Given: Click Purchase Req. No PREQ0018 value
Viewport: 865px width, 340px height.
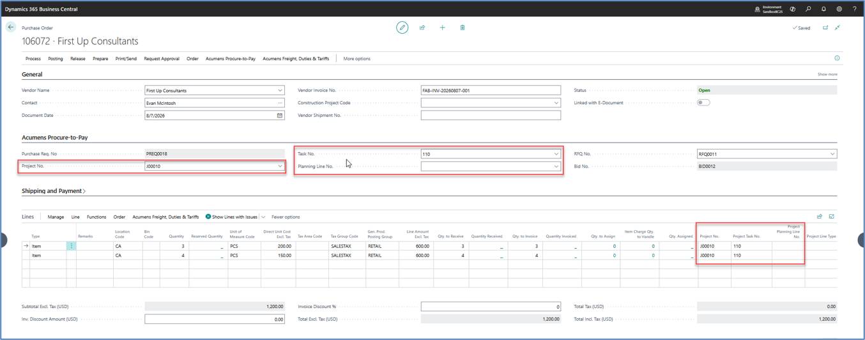Looking at the screenshot, I should (x=215, y=154).
